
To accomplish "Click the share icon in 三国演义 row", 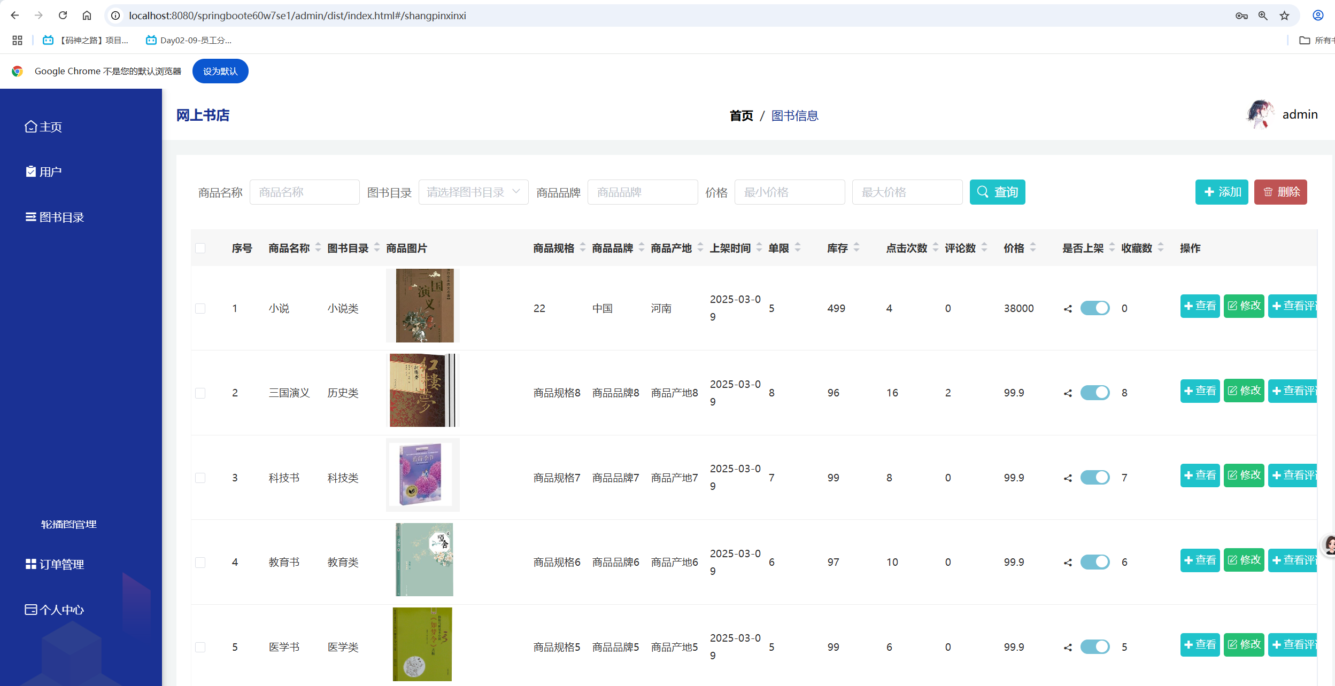I will click(x=1068, y=393).
